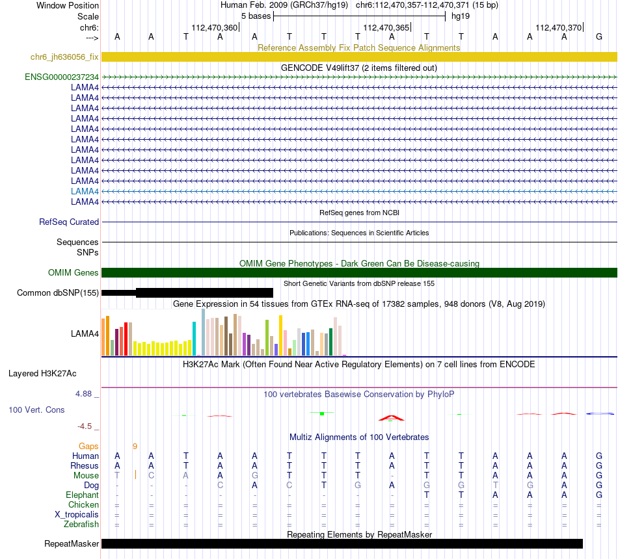Open 100 vertebrates Basewise Conservation by PhyloP title
The width and height of the screenshot is (618, 559).
pos(359,395)
